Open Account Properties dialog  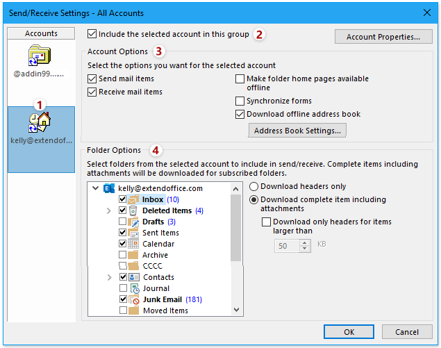click(383, 37)
